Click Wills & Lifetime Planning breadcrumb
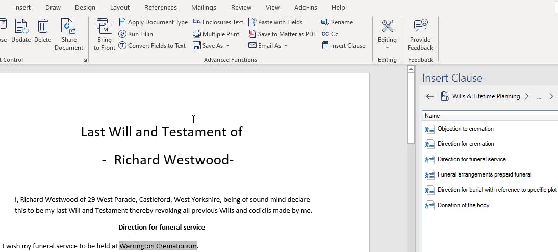Screen dimensions: 558x252 tap(486, 96)
